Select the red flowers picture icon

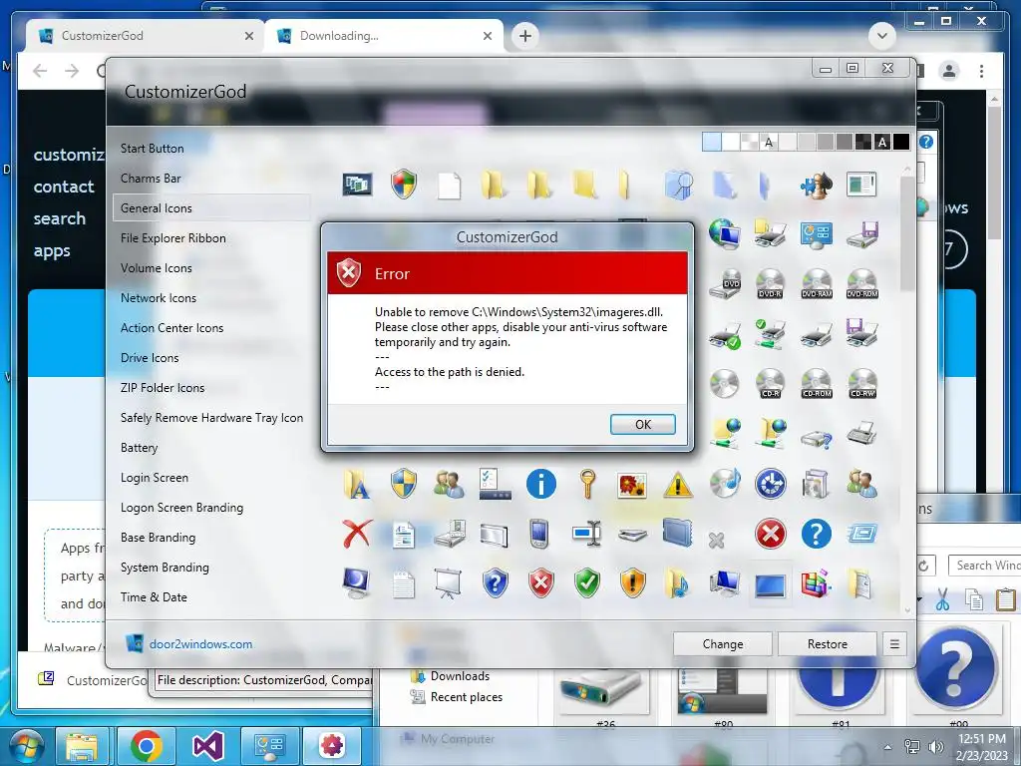pyautogui.click(x=632, y=486)
